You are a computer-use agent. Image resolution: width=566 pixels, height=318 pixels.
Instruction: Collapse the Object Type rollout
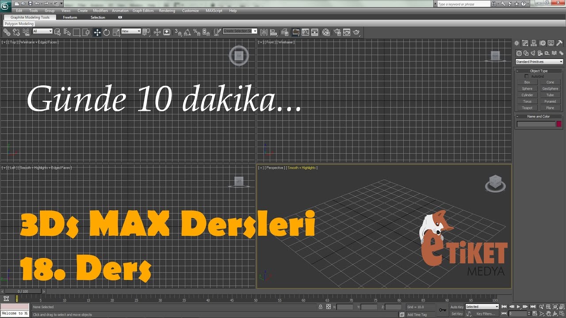click(539, 71)
